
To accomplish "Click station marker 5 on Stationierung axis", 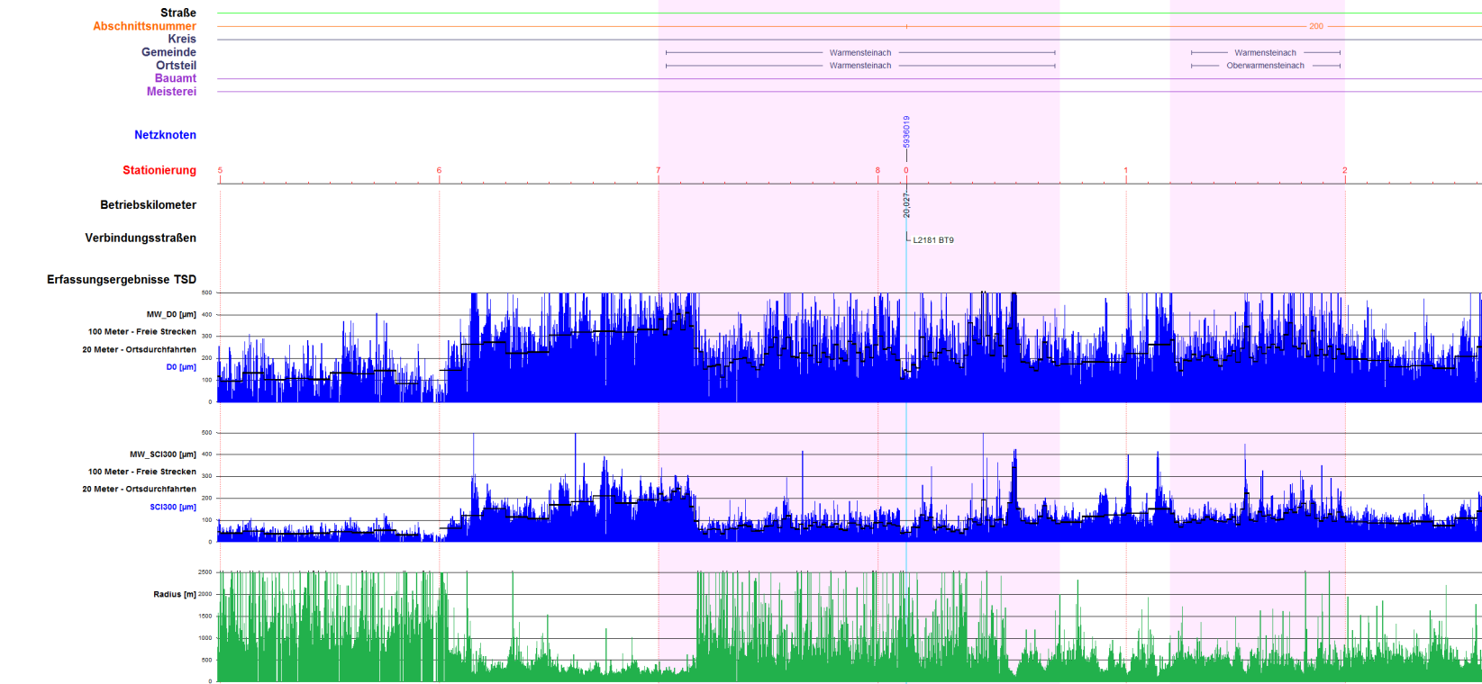I will [x=220, y=170].
